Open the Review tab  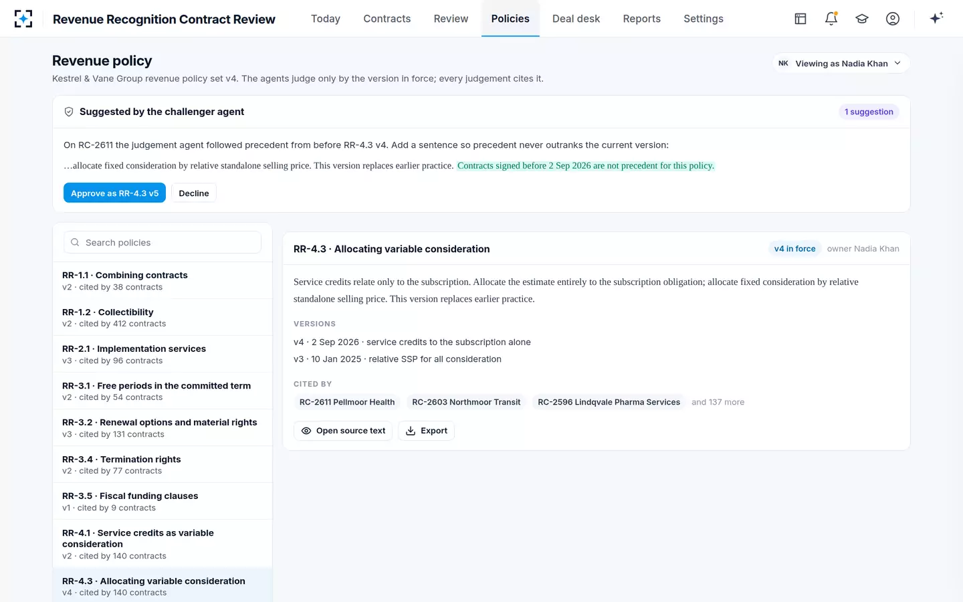(x=451, y=19)
